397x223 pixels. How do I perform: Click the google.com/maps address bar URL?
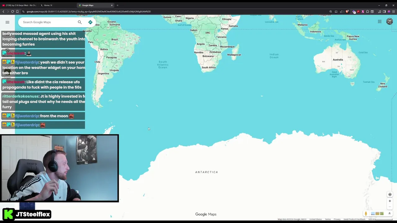pyautogui.click(x=88, y=11)
